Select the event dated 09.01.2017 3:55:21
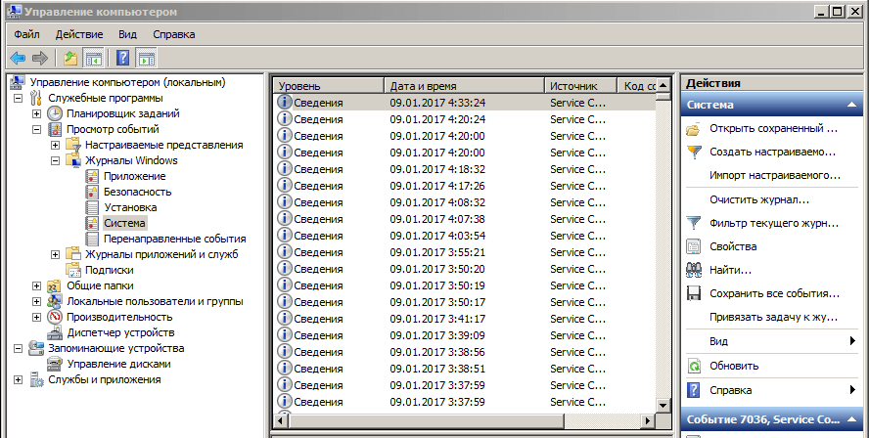869x438 pixels. [x=466, y=252]
